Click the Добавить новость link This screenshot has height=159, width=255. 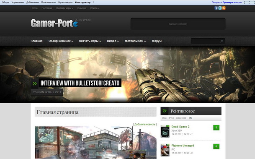(x=145, y=124)
